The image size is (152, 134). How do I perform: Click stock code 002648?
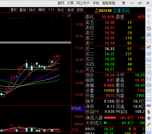click(x=105, y=11)
